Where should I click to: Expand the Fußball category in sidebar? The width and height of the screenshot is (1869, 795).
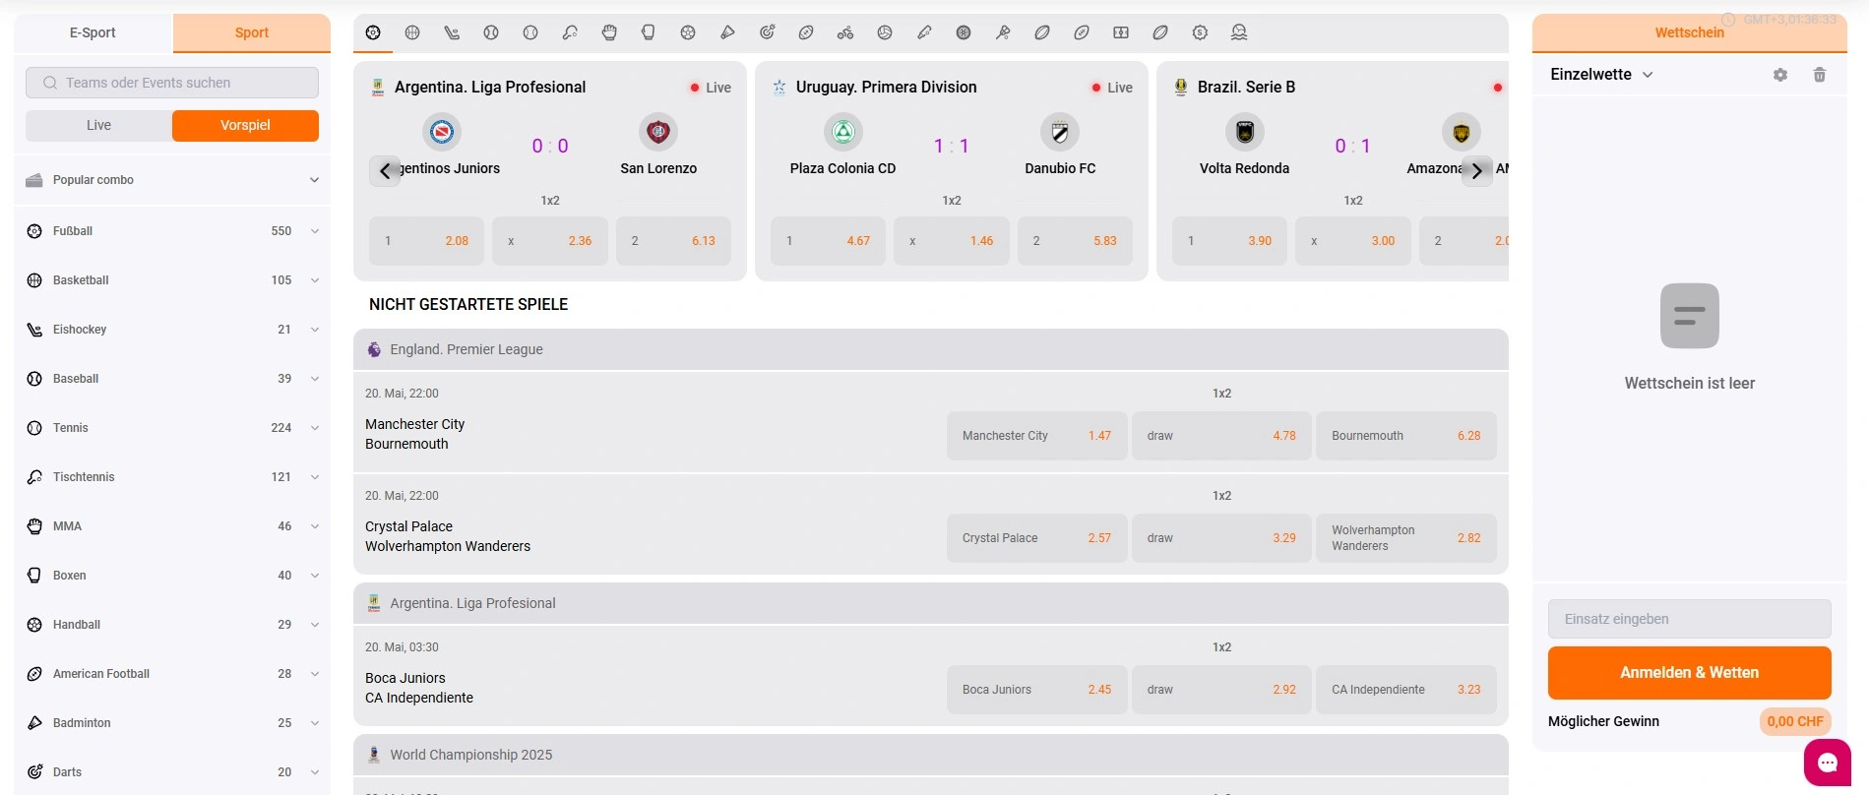click(x=172, y=231)
